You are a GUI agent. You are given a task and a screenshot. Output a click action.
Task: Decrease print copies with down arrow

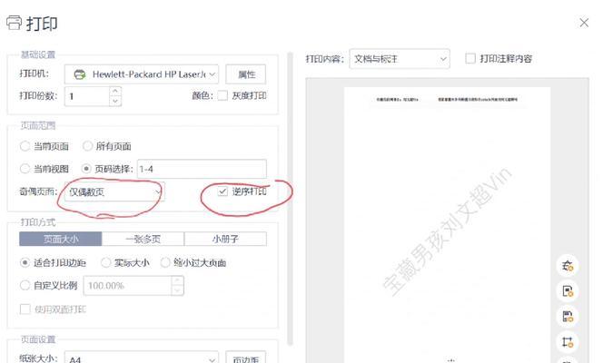(115, 101)
